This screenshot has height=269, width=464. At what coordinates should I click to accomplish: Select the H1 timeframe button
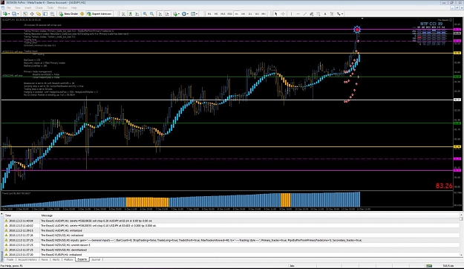click(x=236, y=13)
